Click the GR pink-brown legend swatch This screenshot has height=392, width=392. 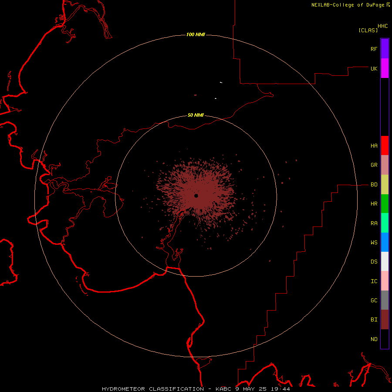pos(385,165)
